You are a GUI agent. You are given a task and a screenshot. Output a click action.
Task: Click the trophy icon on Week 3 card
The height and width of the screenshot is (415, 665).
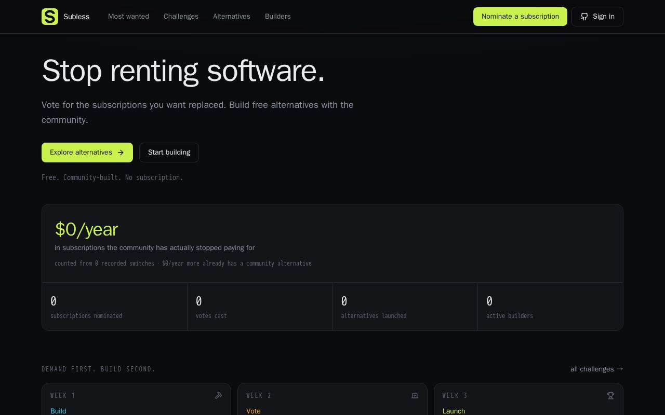click(611, 396)
